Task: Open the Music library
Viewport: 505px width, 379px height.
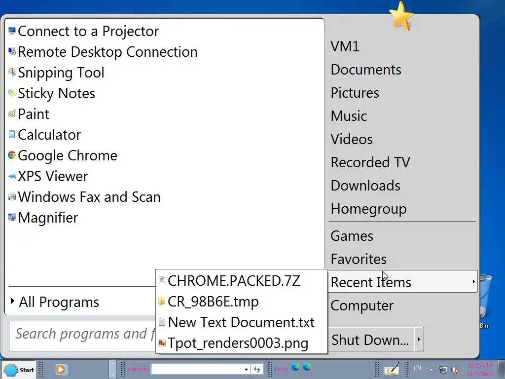Action: pos(349,116)
